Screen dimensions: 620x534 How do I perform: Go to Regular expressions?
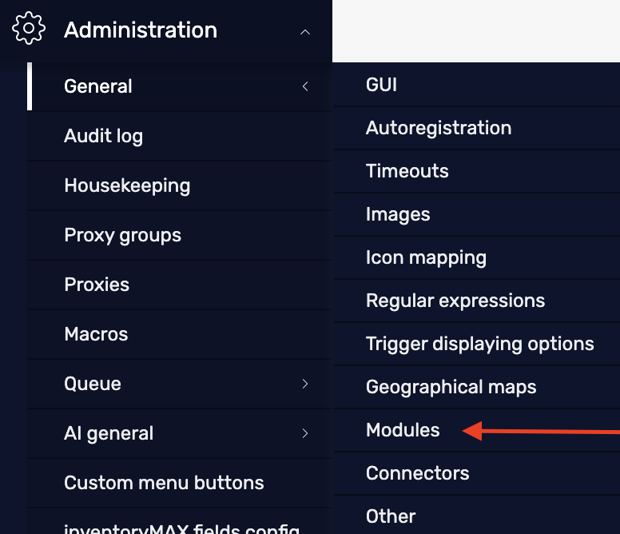point(455,301)
